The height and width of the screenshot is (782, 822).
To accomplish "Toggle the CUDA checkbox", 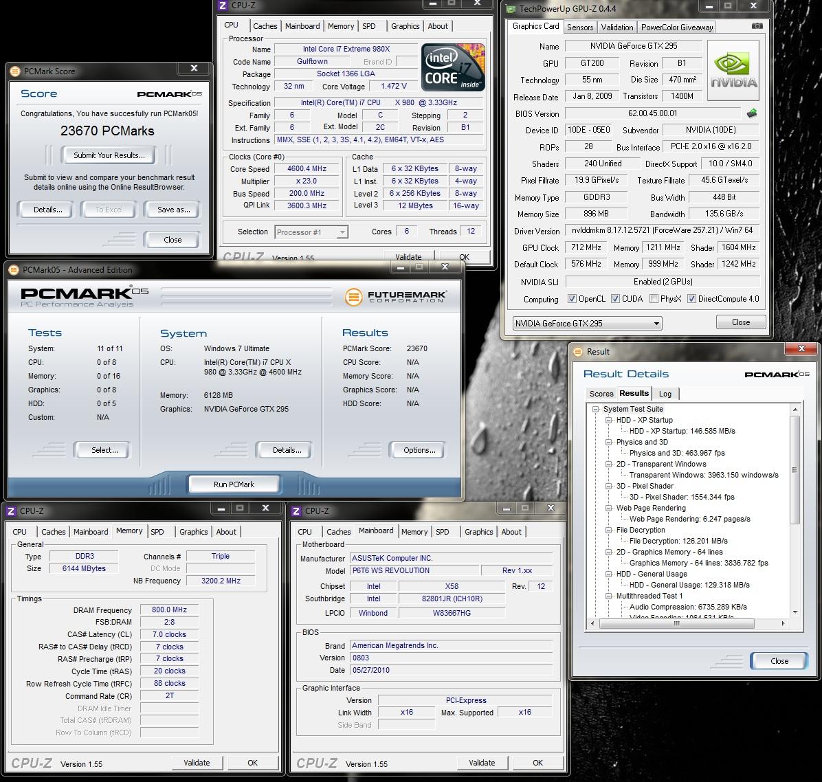I will tap(615, 299).
